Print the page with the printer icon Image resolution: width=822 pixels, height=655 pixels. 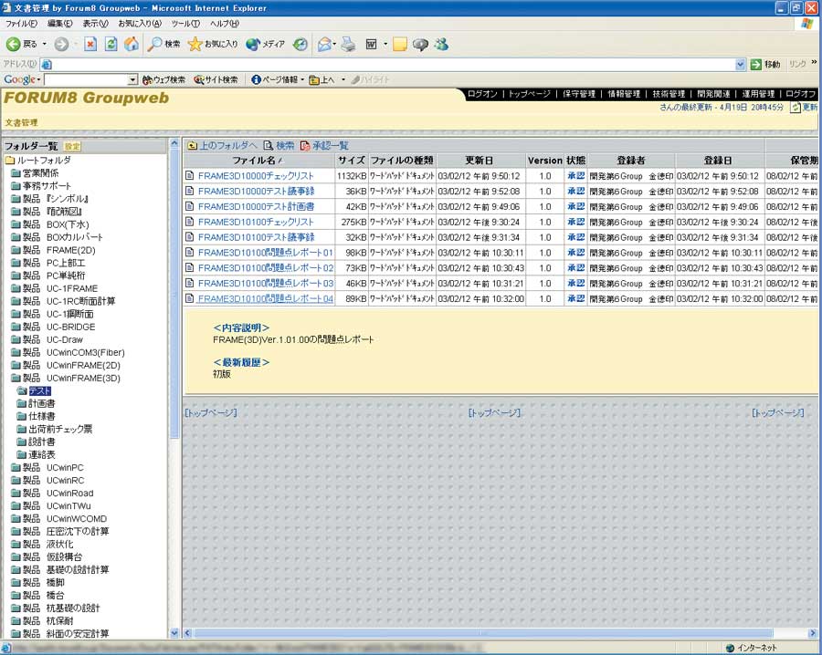click(x=348, y=45)
